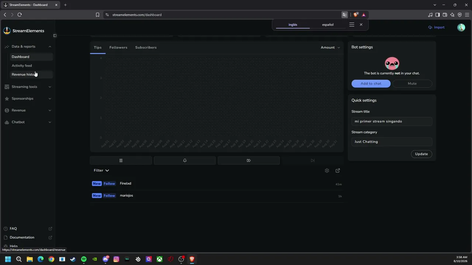
Task: Collapse the sidebar with the panel toggle icon
Action: click(55, 36)
